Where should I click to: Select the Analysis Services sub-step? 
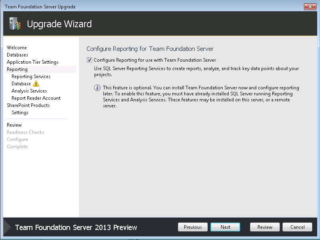tap(29, 91)
